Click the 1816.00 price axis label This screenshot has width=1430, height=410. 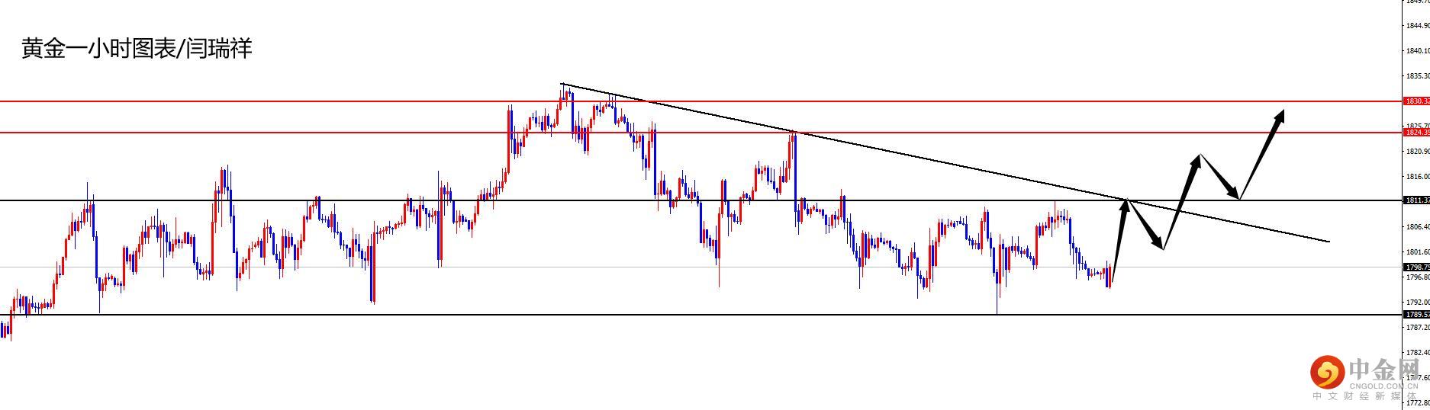pyautogui.click(x=1418, y=176)
